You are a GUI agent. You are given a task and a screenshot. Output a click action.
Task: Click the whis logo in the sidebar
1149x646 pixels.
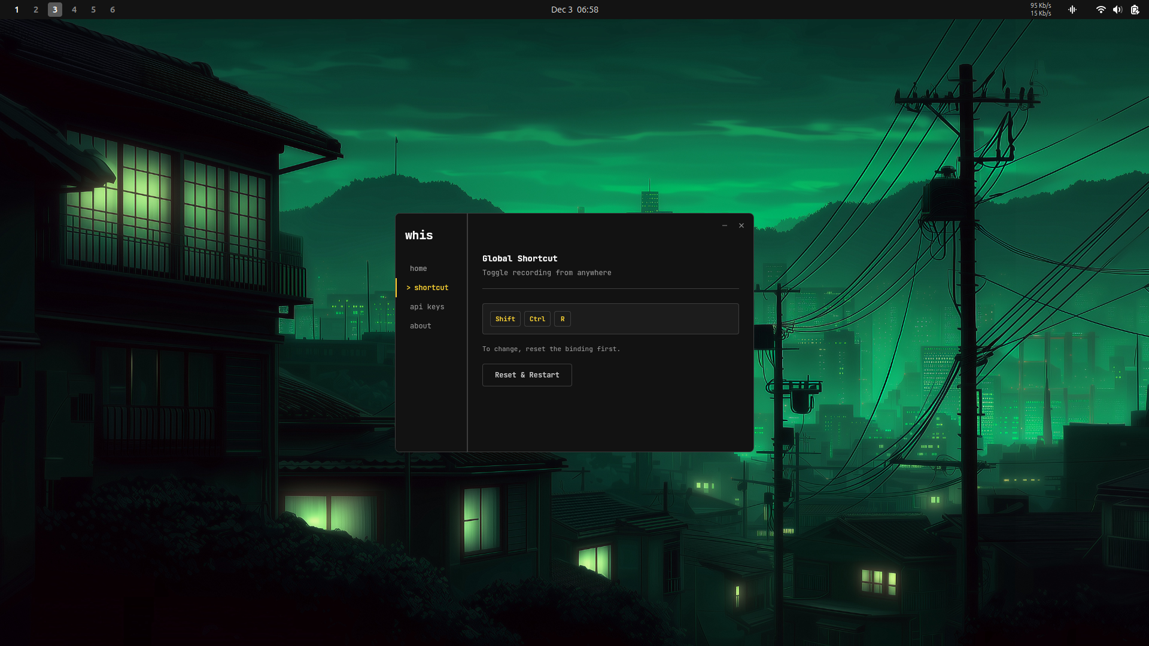pos(419,235)
